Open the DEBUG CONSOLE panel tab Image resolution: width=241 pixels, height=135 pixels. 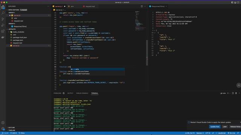[82, 93]
